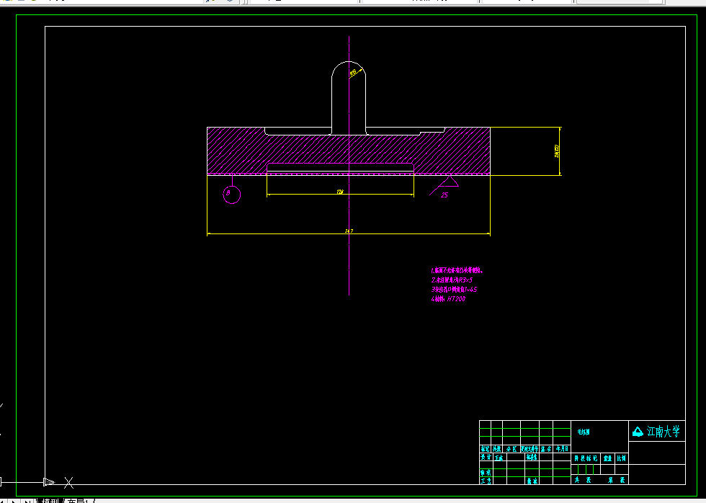Click technical note 4 material HT200
The height and width of the screenshot is (503, 706).
[x=448, y=298]
